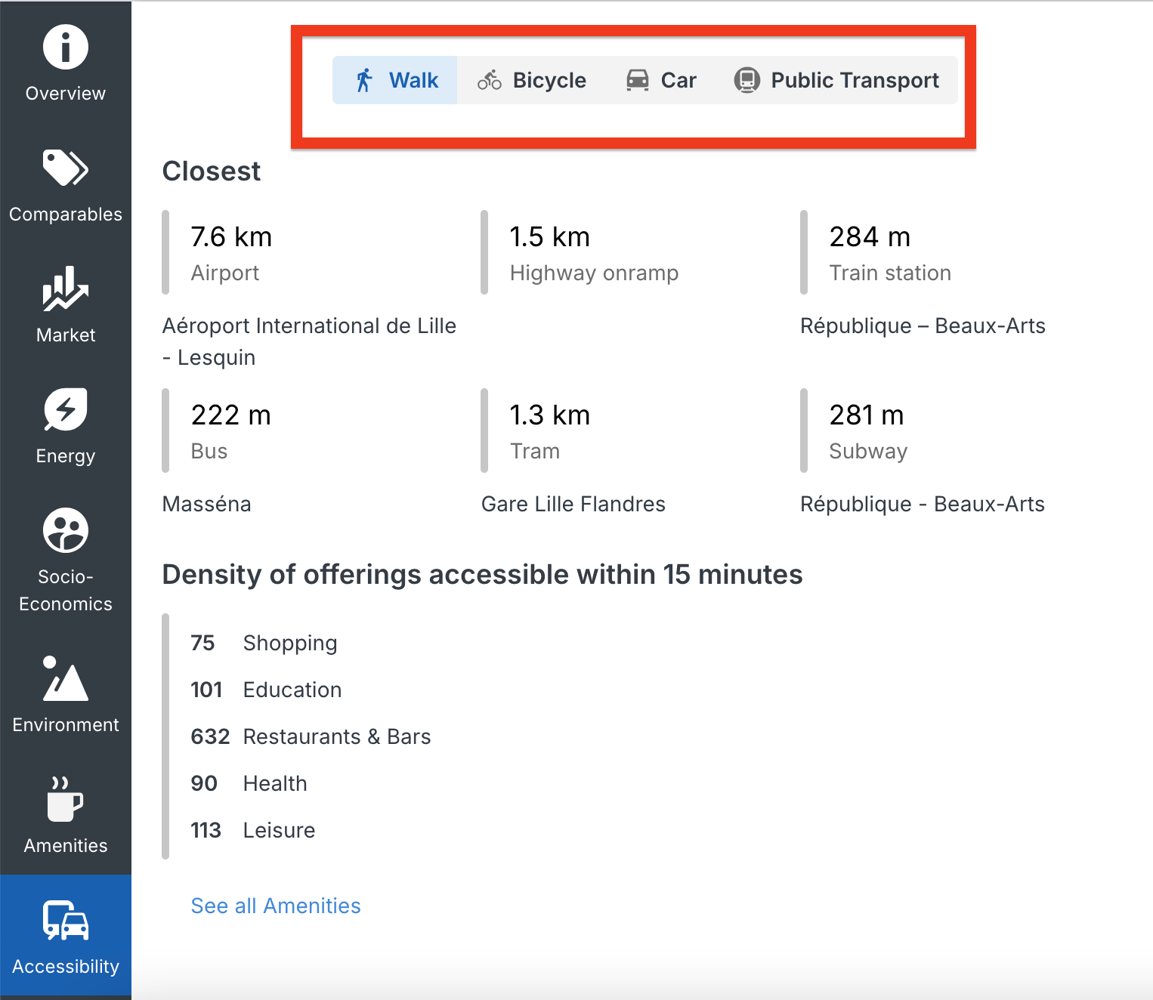Screen dimensions: 1153x1000
Task: Click Gare Lille Flandres tram stop
Action: pyautogui.click(x=573, y=504)
